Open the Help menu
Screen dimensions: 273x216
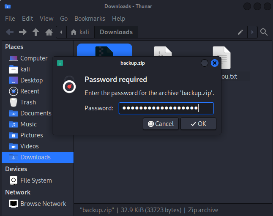[x=119, y=19]
